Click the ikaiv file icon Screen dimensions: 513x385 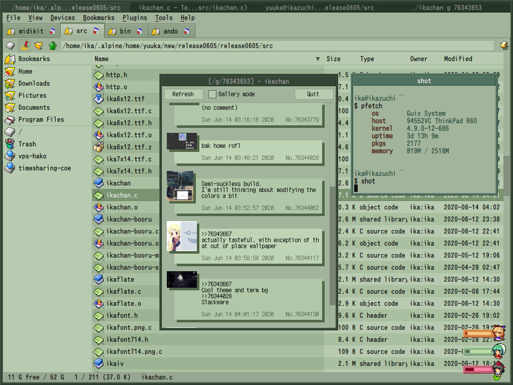(99, 363)
